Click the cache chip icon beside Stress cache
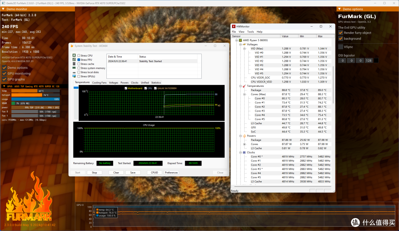Screen dimensions: 399x231 coord(74,64)
